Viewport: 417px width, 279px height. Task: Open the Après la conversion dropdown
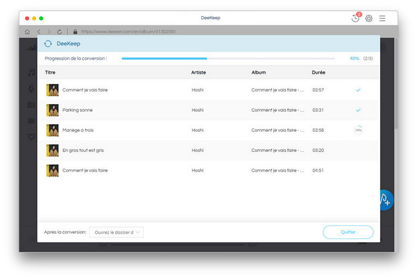coord(116,232)
